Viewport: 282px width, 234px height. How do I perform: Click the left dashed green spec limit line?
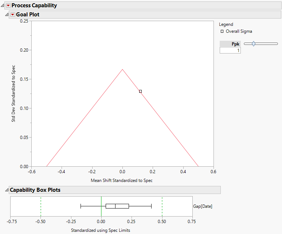tap(41, 206)
